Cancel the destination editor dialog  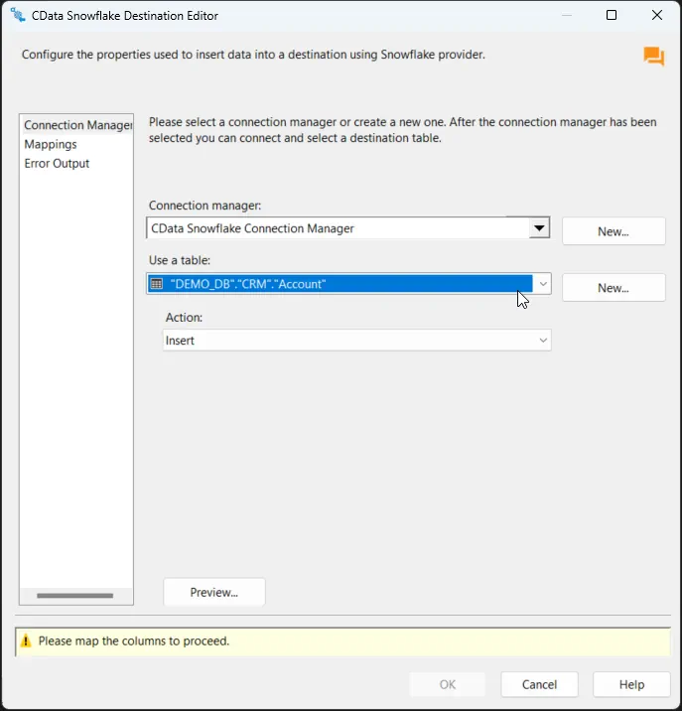[539, 684]
